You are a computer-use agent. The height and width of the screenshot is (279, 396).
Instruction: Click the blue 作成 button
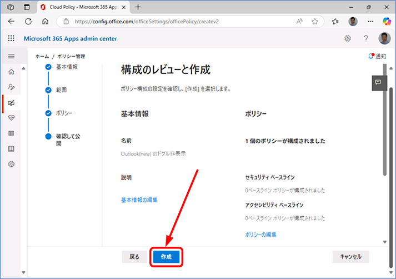coord(166,257)
